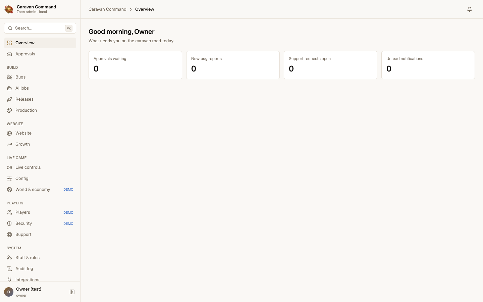
Task: Click the Website globe icon
Action: [x=9, y=133]
